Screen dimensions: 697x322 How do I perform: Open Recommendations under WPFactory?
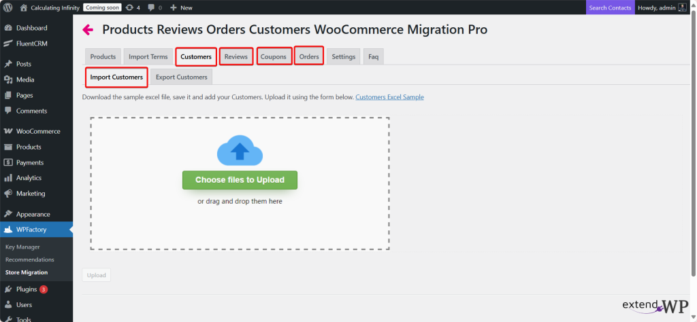pos(29,260)
